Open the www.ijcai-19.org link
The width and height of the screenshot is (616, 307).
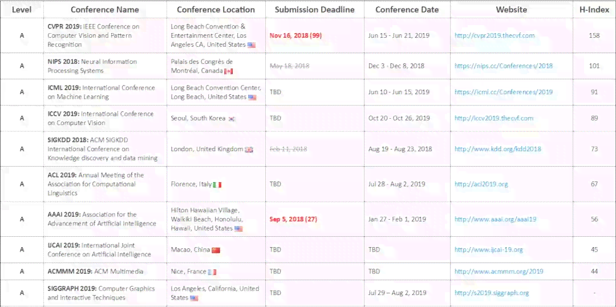click(489, 249)
